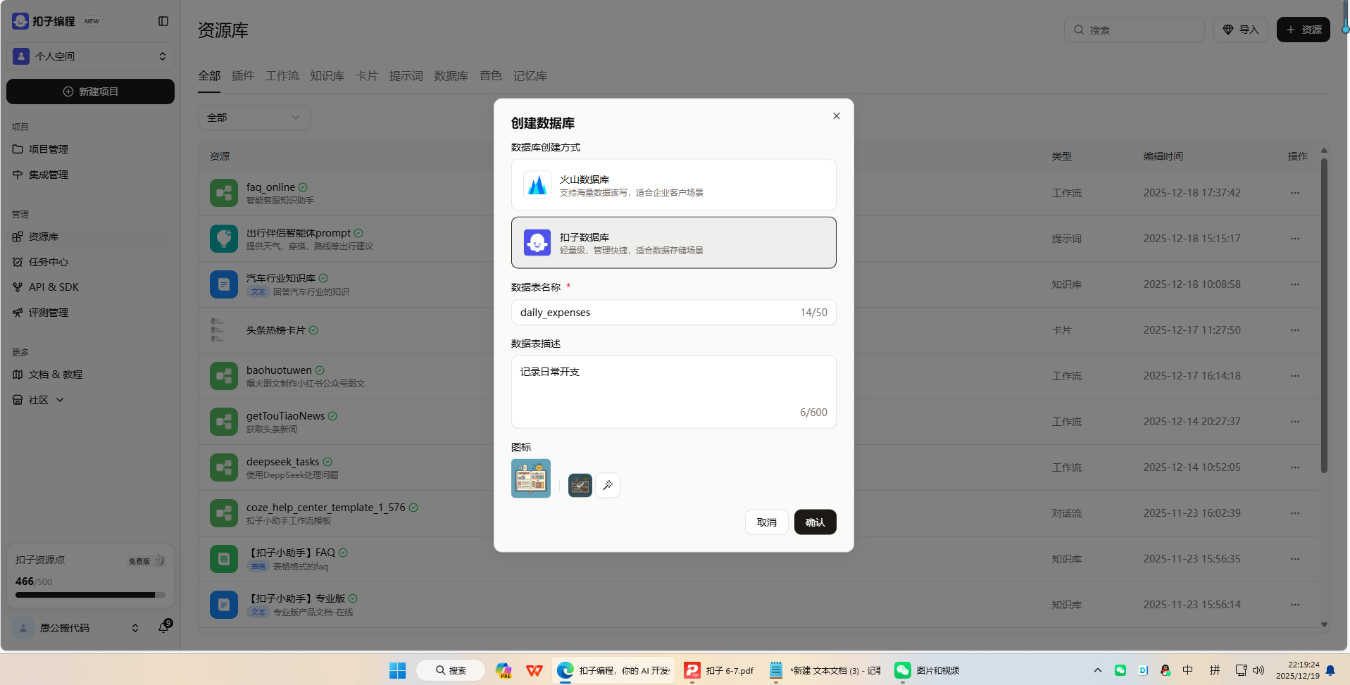Switch to the 工作流 tab
Screen dimensions: 1350x685
point(282,76)
